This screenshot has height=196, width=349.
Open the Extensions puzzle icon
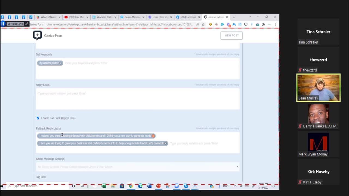(x=263, y=24)
